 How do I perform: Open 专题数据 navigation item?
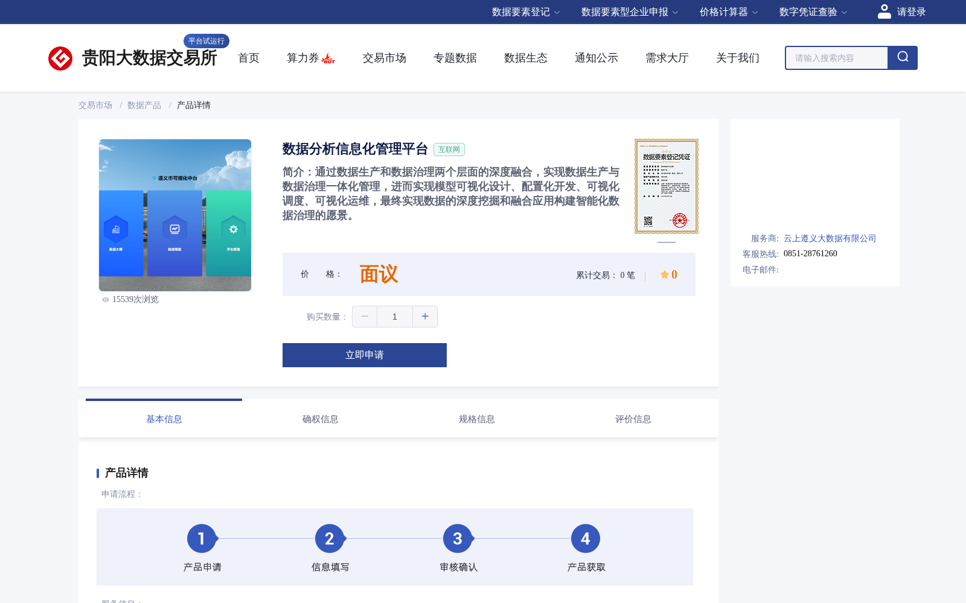click(x=455, y=58)
